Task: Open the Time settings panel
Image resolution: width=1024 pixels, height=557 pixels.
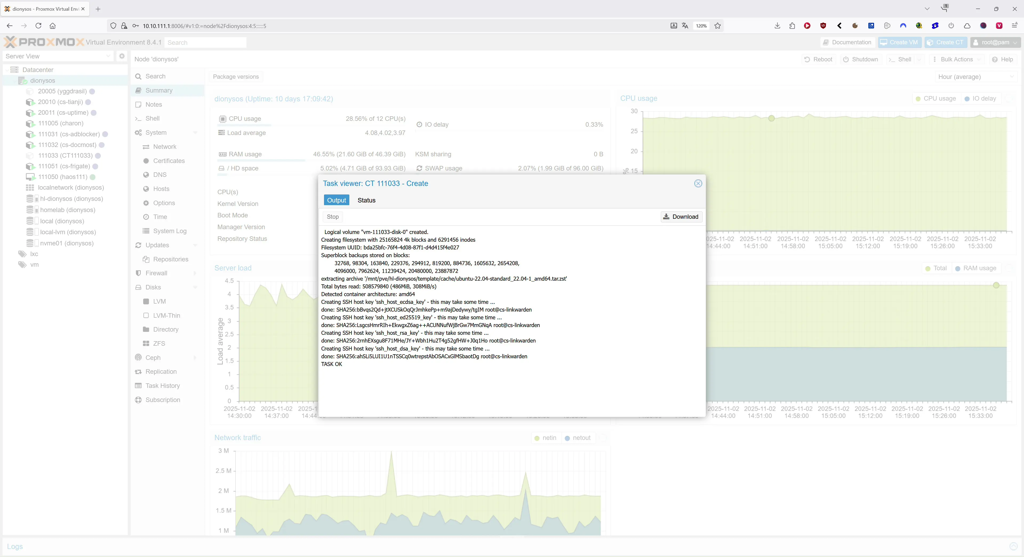Action: (x=159, y=217)
